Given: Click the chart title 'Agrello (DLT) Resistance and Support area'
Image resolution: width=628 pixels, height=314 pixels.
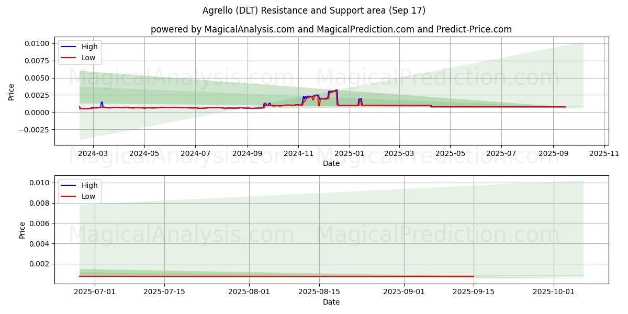Looking at the screenshot, I should 313,10.
